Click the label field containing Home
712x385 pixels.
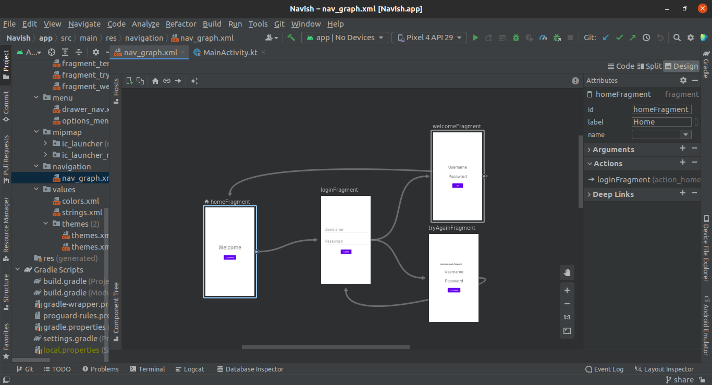click(x=661, y=122)
